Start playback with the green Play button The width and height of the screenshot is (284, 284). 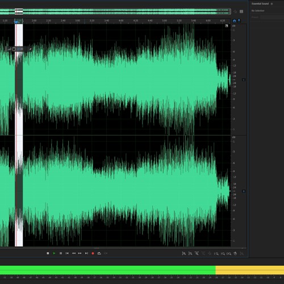(x=54, y=253)
